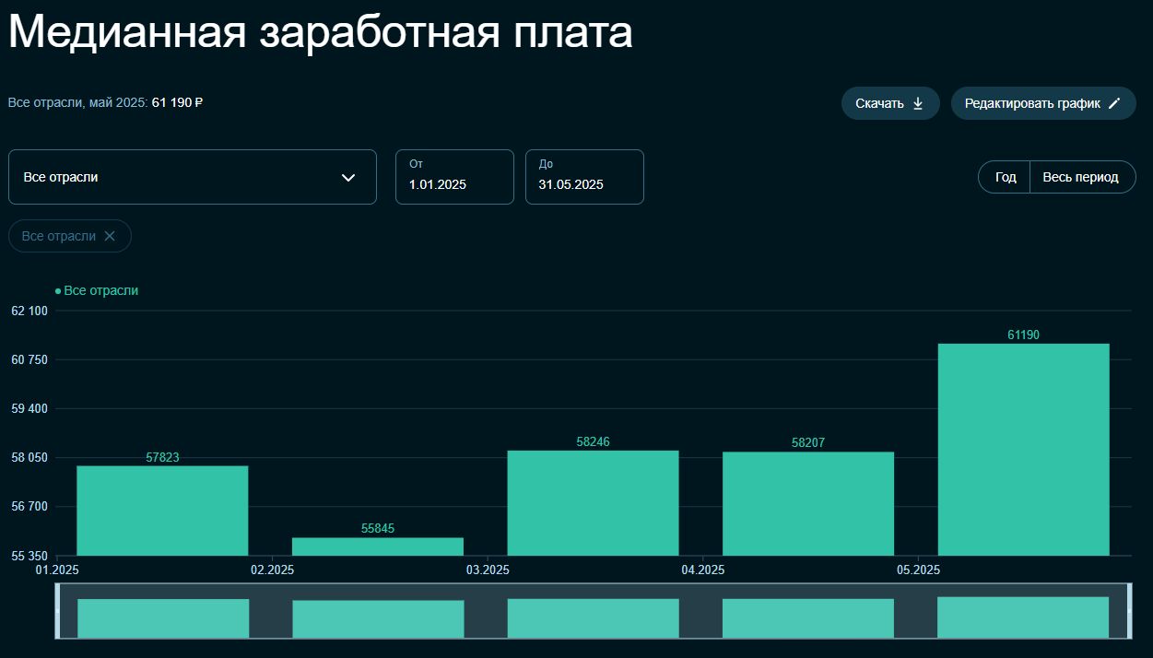The width and height of the screenshot is (1153, 658).
Task: Click the pencil icon in Редактировать график
Action: [1114, 103]
